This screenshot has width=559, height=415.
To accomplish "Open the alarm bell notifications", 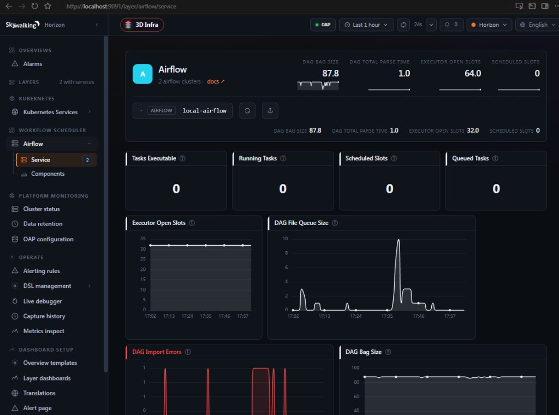I will [451, 25].
